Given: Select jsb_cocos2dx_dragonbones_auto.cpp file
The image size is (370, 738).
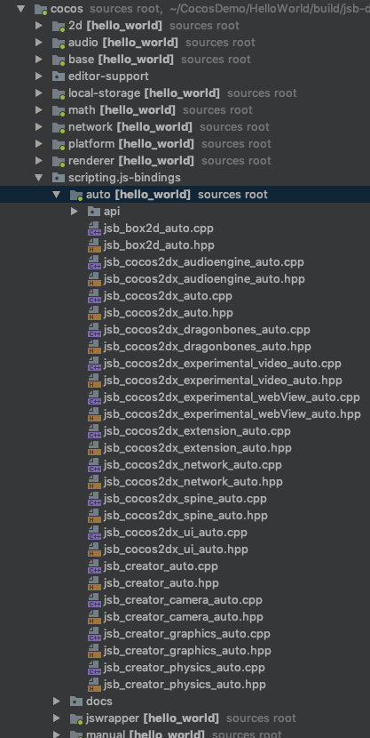Looking at the screenshot, I should point(207,330).
